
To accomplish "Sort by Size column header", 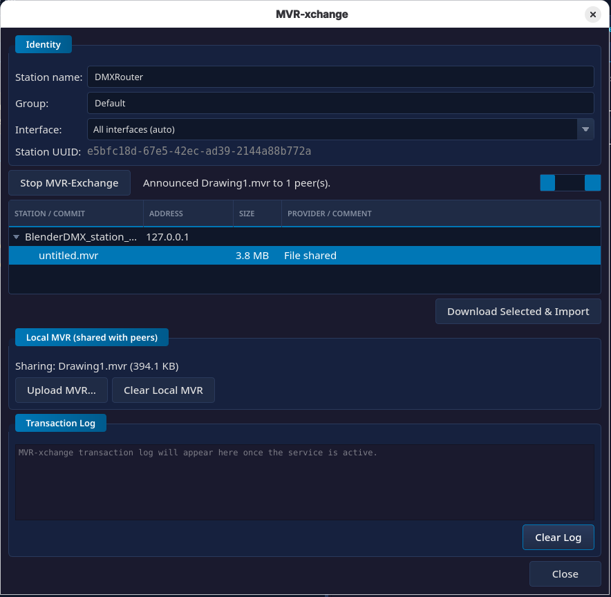I will click(x=257, y=214).
